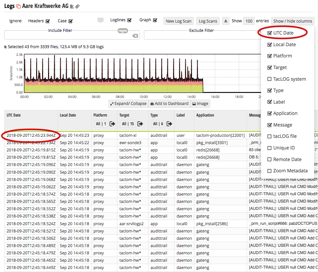Click the target cell 'ewr-sonde3'
This screenshot has width=318, height=272.
pyautogui.click(x=130, y=143)
